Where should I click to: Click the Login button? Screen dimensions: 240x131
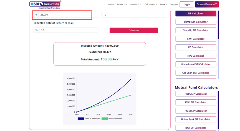[x=187, y=4]
